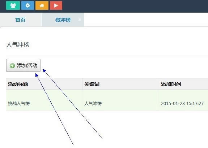Switch to the 首页 tab
Image resolution: width=208 pixels, height=148 pixels.
20,20
